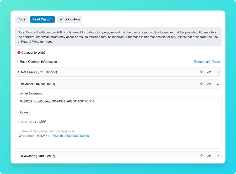Click the document icon beside Read Contract Information
Screen dimensions: 236x174
click(x=17, y=62)
